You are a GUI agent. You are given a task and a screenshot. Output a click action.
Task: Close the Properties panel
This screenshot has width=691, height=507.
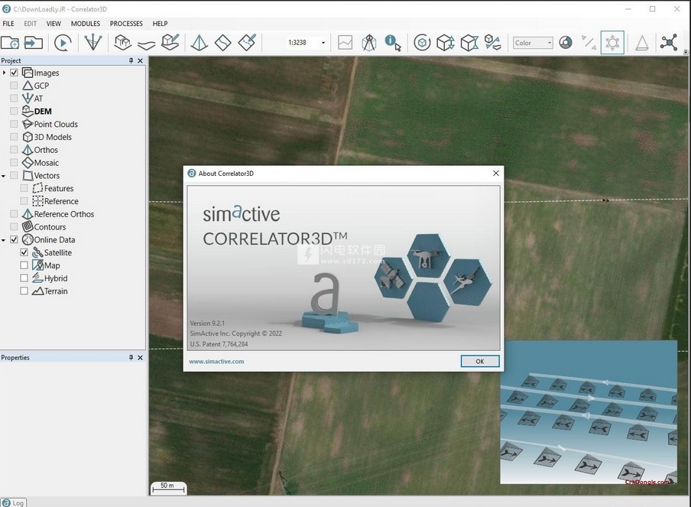pos(140,358)
